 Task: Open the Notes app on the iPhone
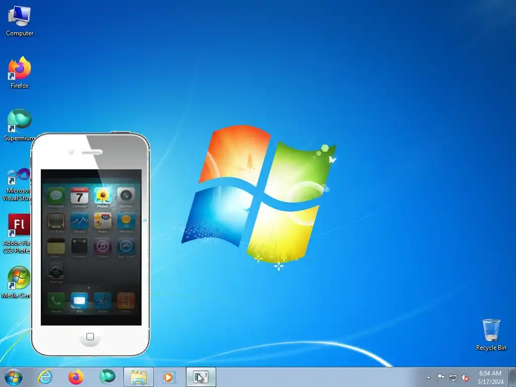[x=56, y=246]
